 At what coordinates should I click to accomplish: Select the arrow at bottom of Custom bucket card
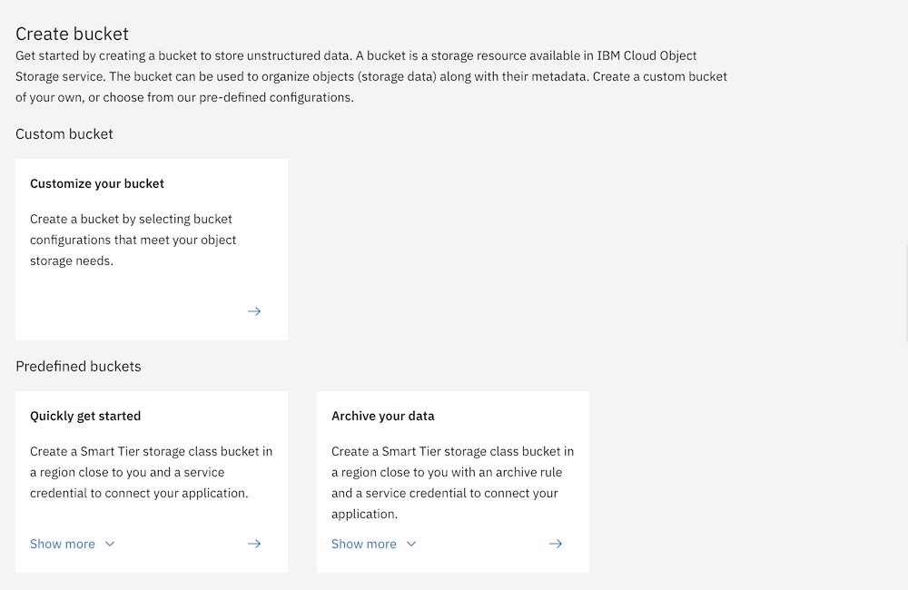click(x=254, y=311)
